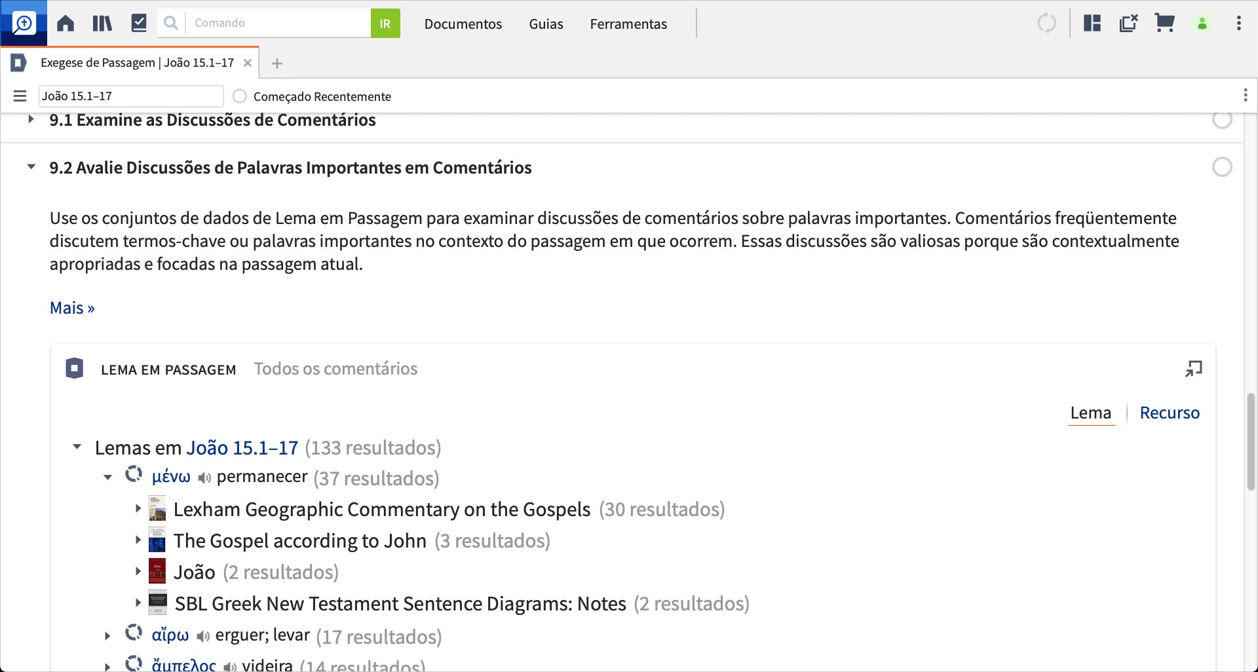Open the Layouts panel icon
Image resolution: width=1258 pixels, height=672 pixels.
(x=1092, y=24)
